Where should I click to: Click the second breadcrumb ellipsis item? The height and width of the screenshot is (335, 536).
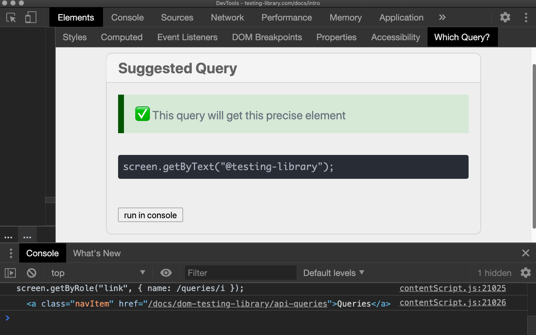tap(28, 235)
